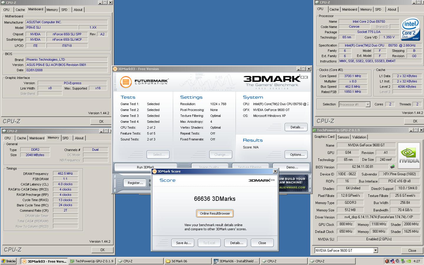Image resolution: width=424 pixels, height=265 pixels.
Task: Click the Options button under Results
Action: pos(297,155)
